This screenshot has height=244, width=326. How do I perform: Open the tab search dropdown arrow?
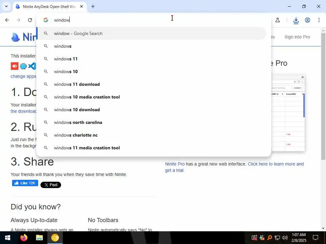pos(6,6)
